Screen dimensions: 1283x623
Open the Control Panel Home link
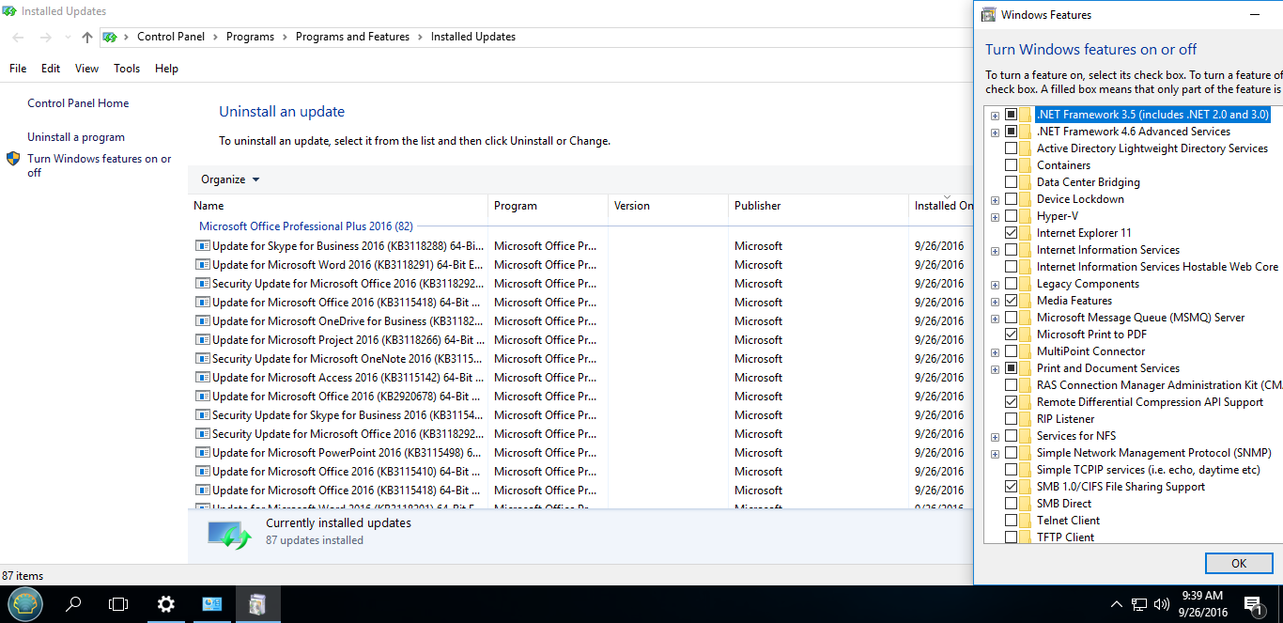(78, 103)
